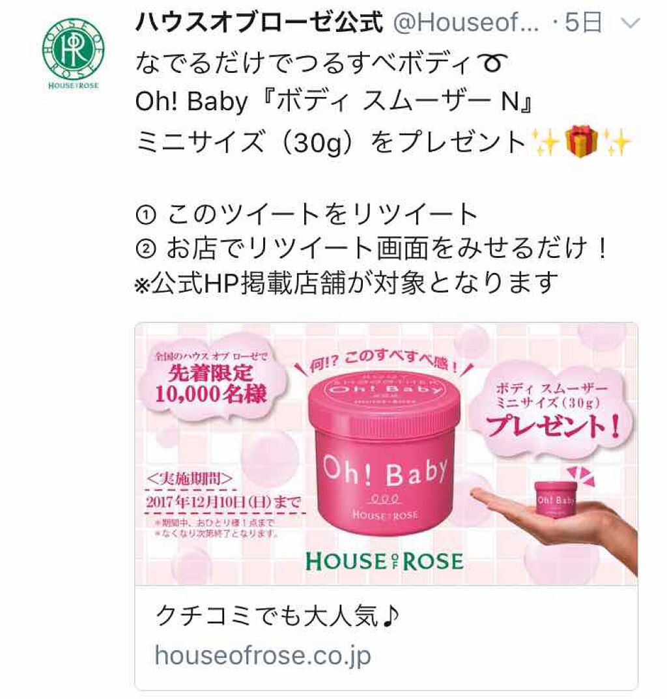Screen dimensions: 667x699
Task: Click the sparkle emoji after the gift box
Action: tap(617, 142)
